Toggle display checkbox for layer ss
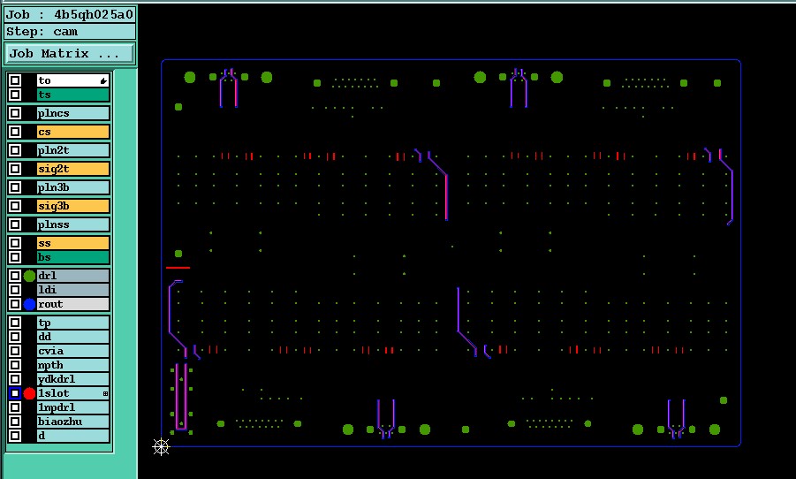This screenshot has width=796, height=479. coord(15,243)
